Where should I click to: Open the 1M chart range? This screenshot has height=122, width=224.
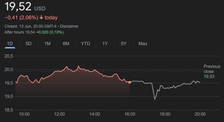(x=47, y=43)
